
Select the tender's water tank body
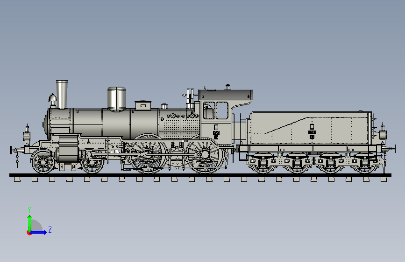pos(309,128)
